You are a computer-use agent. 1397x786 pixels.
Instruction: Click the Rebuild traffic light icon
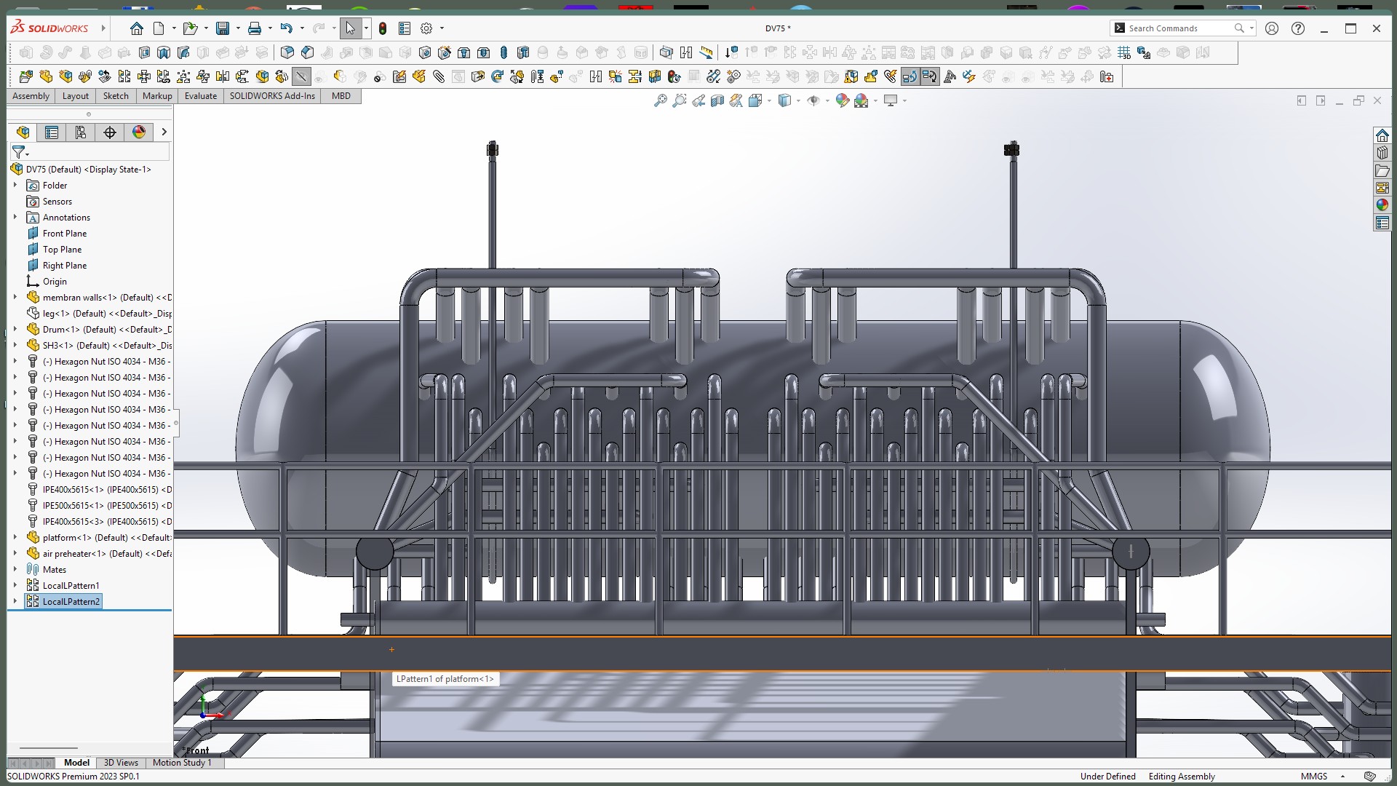pos(383,28)
